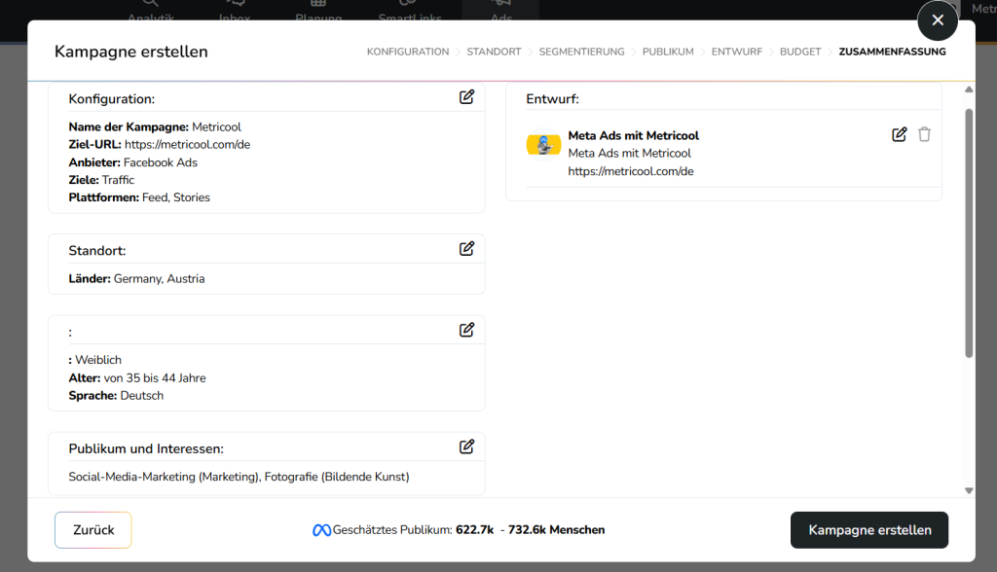Close the Kampagne erstellen dialog
This screenshot has height=572, width=997.
tap(938, 20)
